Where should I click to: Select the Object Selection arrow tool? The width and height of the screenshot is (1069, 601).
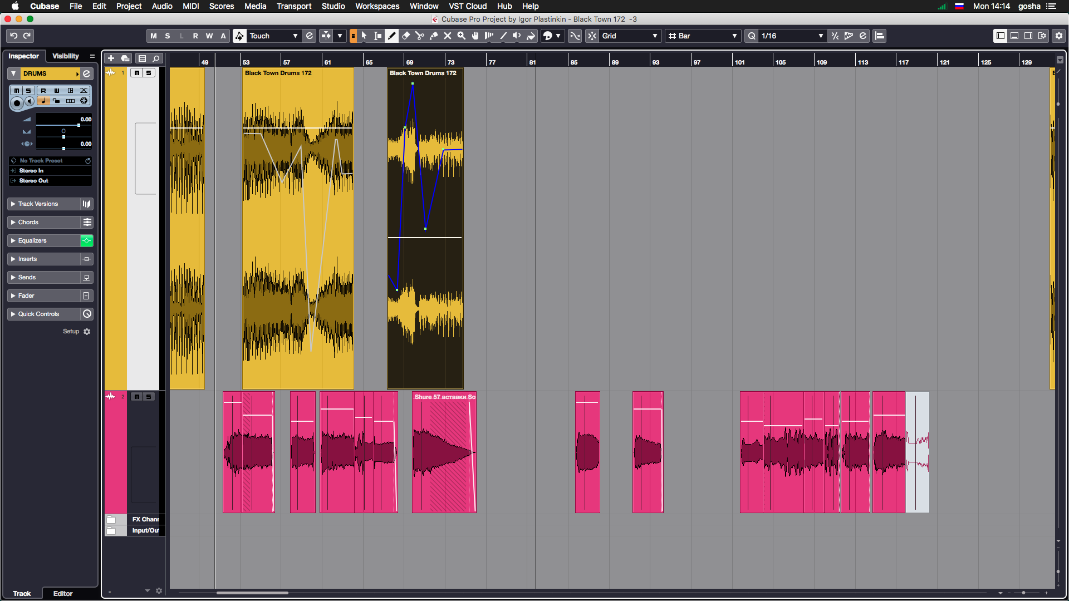(364, 36)
